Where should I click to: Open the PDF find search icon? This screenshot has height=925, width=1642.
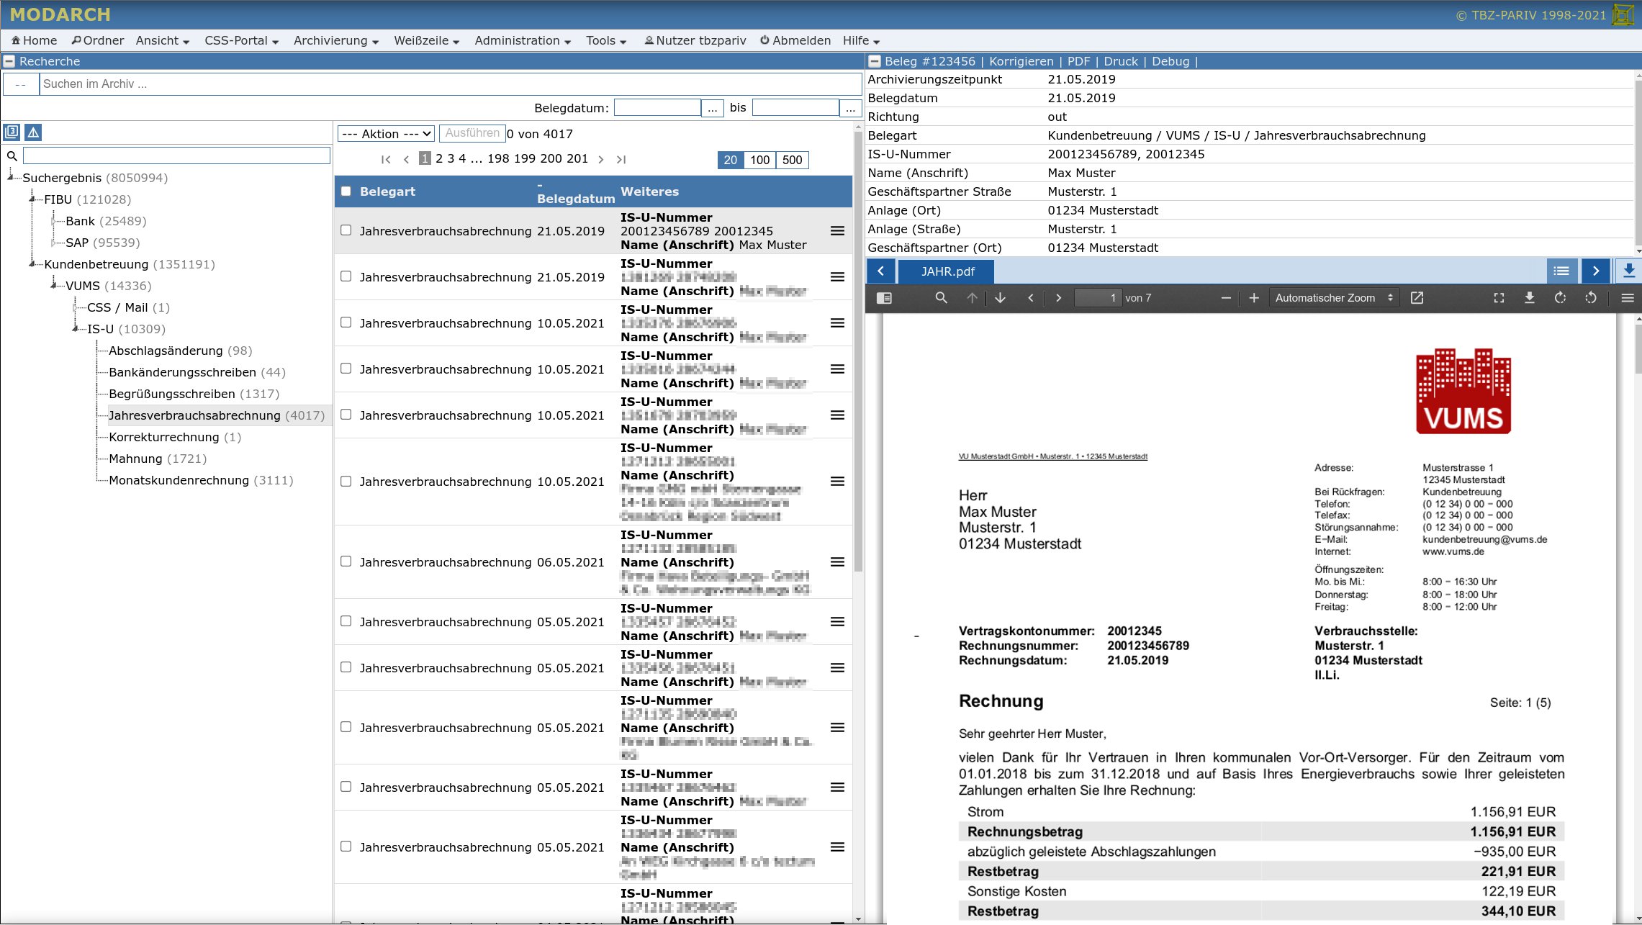(x=941, y=298)
